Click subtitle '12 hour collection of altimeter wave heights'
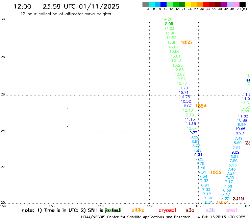Screen dimensions: 250x220 [x=66, y=14]
